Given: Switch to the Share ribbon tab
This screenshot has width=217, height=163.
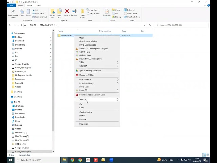Looking at the screenshot, I should (x=29, y=5).
